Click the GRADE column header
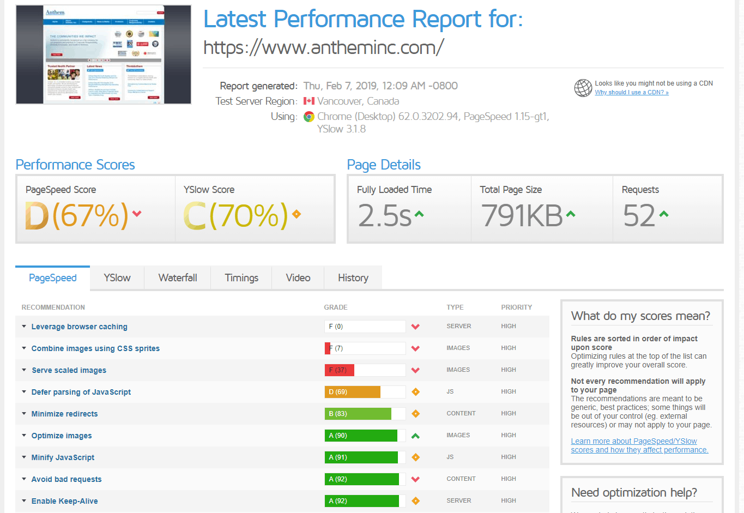Image resolution: width=744 pixels, height=513 pixels. 336,307
